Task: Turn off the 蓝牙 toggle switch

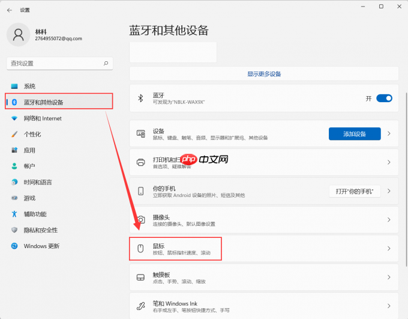Action: [385, 99]
